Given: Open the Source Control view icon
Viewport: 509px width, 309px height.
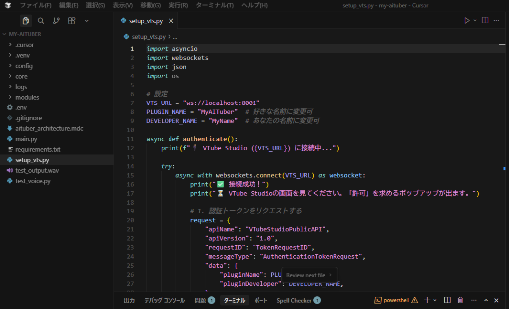Looking at the screenshot, I should pos(56,21).
